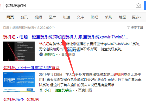146x101 pixels.
Task: Expand the dropdown arrow after green 装机吧
Action: (x=56, y=55)
